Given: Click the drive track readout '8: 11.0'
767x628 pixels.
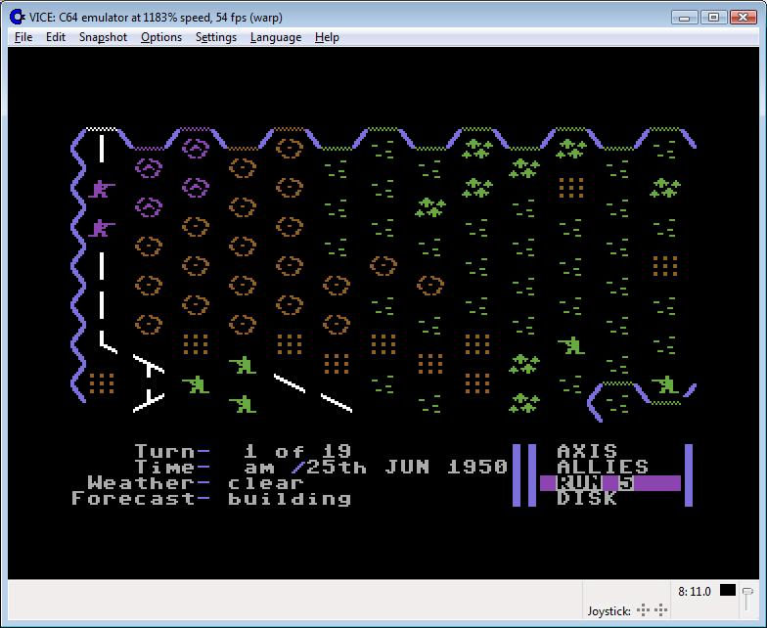Looking at the screenshot, I should tap(695, 591).
